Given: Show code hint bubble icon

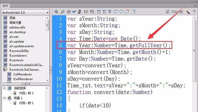Looking at the screenshot, I should (x=86, y=12).
